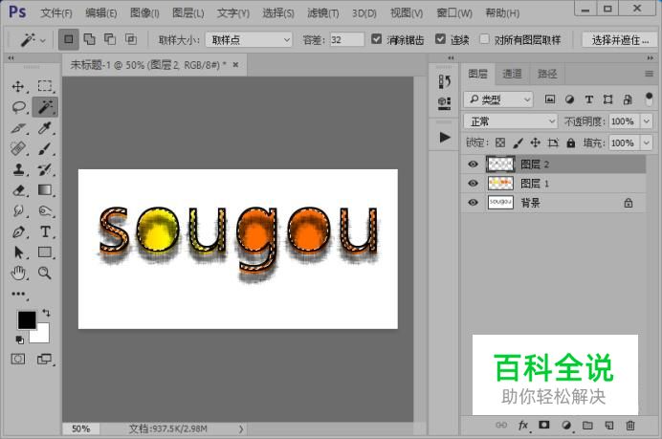Select the Eraser tool
Image resolution: width=662 pixels, height=439 pixels.
tap(18, 190)
